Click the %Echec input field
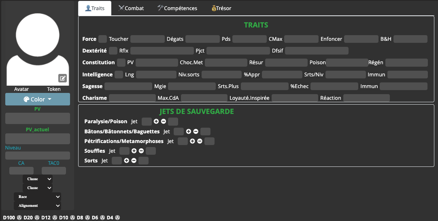438x221 pixels. (x=334, y=86)
